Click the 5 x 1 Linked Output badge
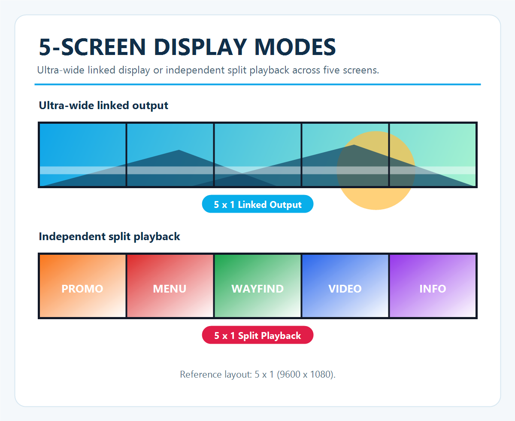515x421 pixels. [x=257, y=204]
